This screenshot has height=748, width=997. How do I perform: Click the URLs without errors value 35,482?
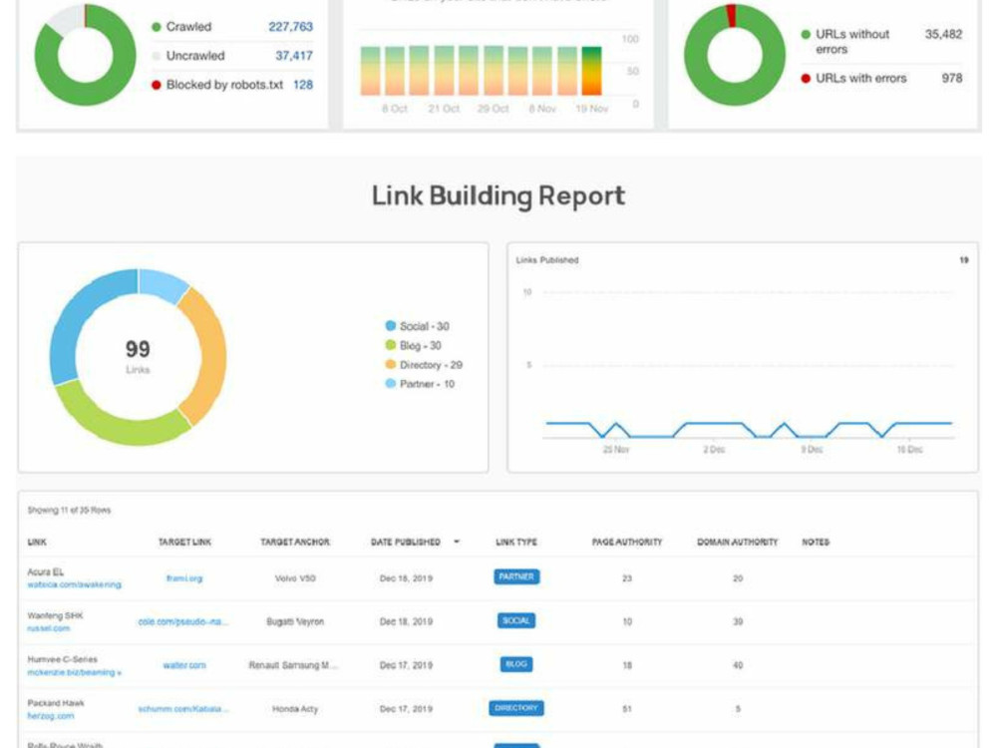pyautogui.click(x=943, y=34)
